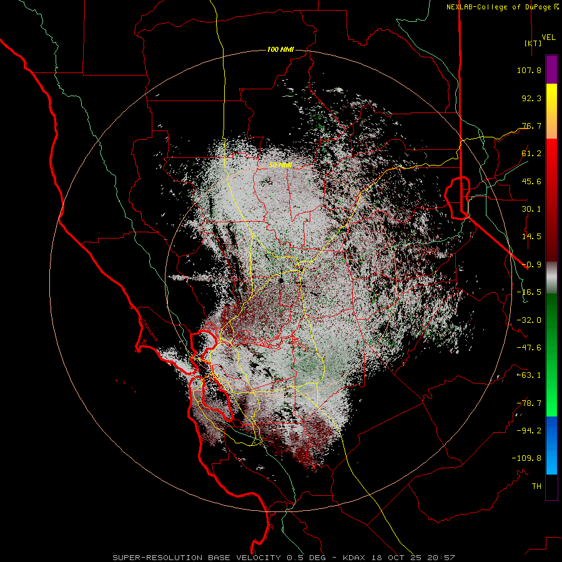Screen dimensions: 562x562
Task: Click the purple segment of the color bar
Action: click(551, 69)
